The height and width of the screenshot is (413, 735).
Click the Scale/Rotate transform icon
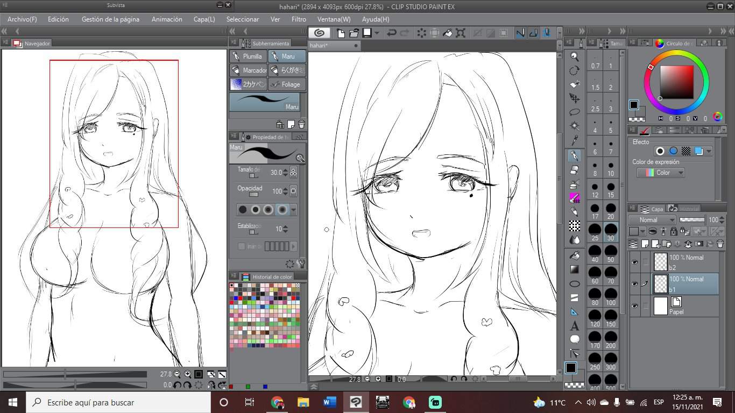461,33
